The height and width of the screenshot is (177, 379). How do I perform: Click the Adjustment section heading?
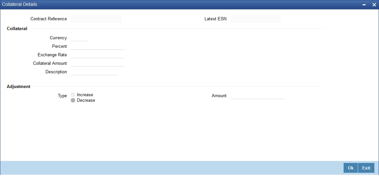(x=19, y=86)
